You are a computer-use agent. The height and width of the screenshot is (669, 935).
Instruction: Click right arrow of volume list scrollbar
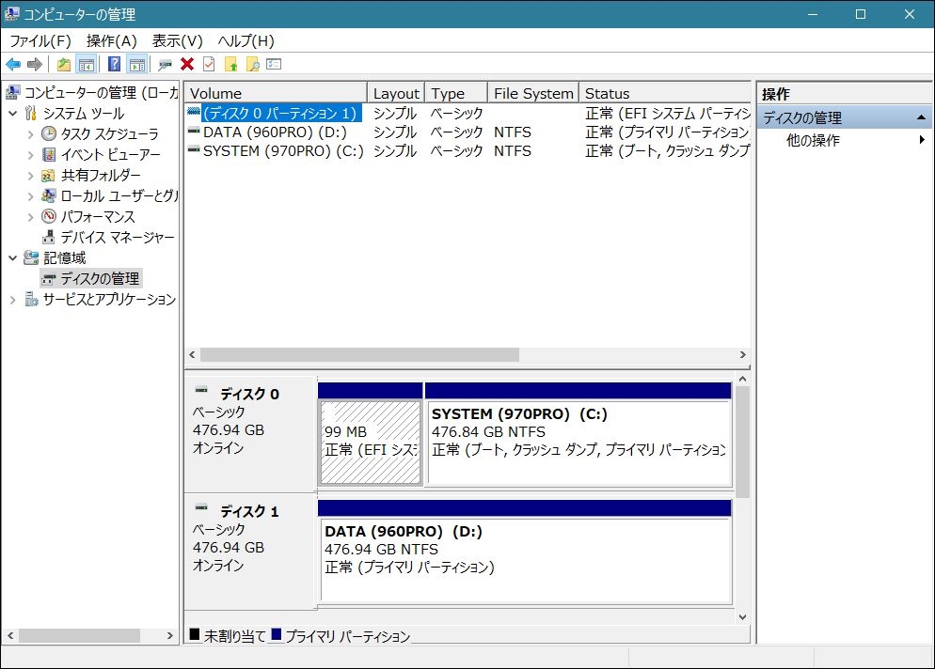point(742,355)
